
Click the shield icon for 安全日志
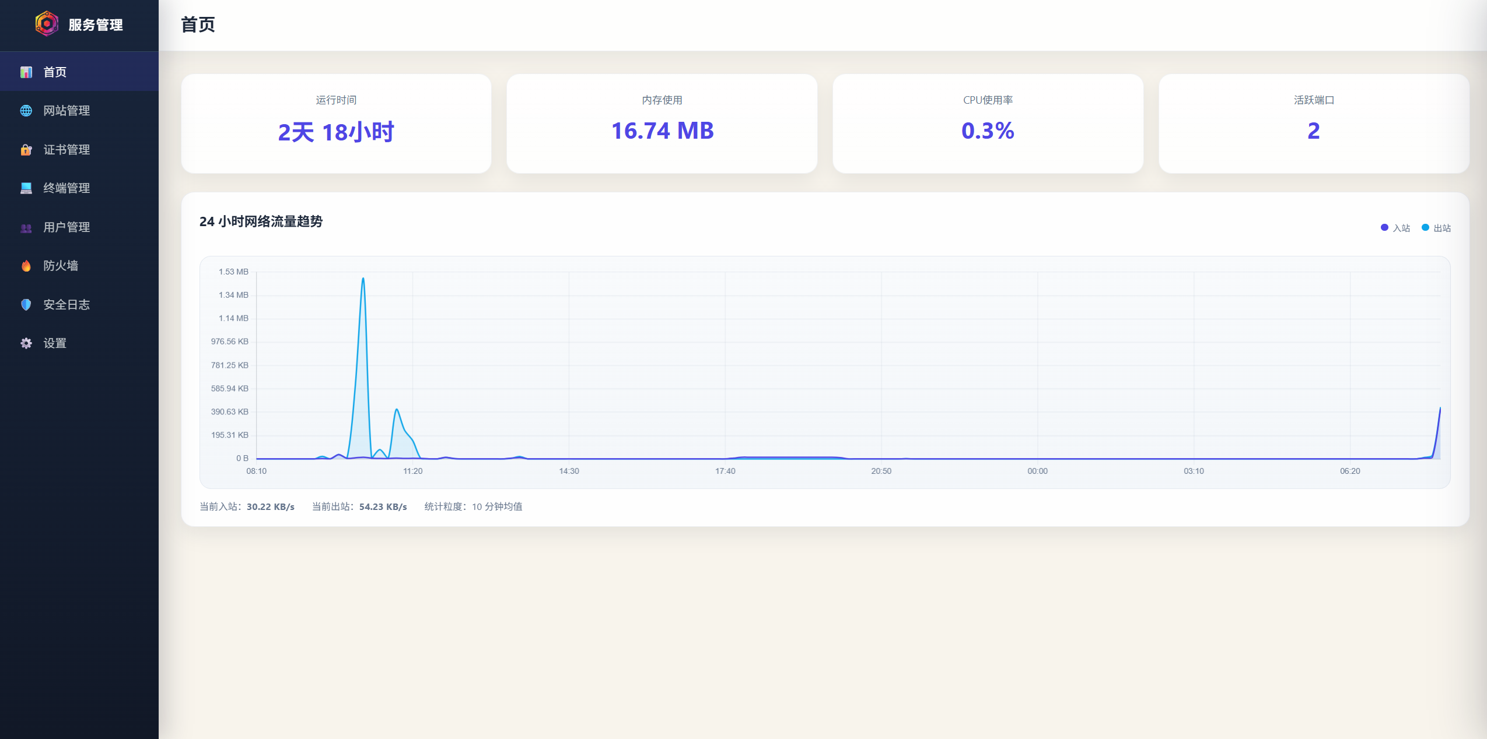coord(26,305)
